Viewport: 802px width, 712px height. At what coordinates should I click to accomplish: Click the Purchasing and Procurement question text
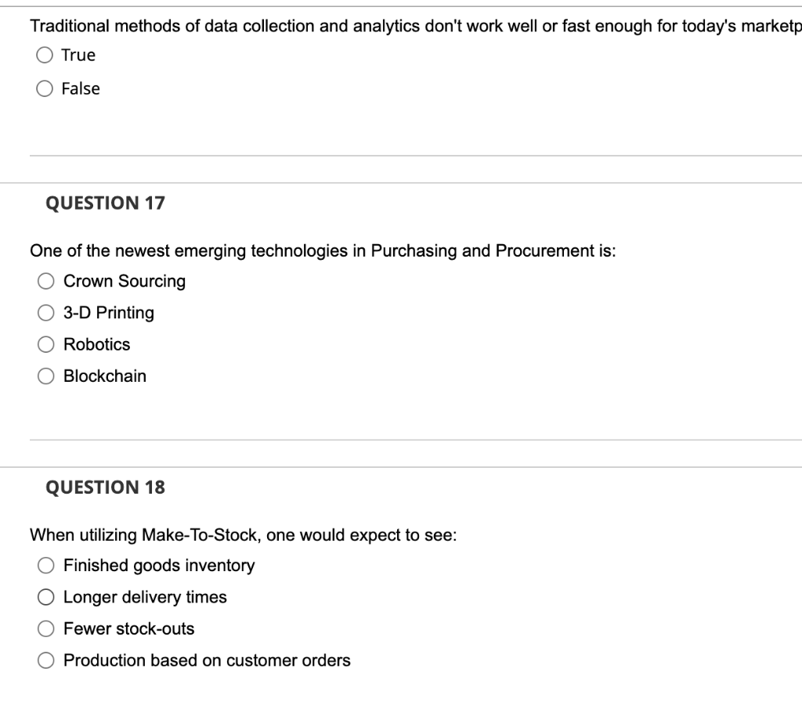click(x=324, y=250)
